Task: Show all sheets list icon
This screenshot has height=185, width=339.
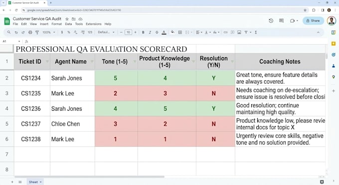Action: 20,182
